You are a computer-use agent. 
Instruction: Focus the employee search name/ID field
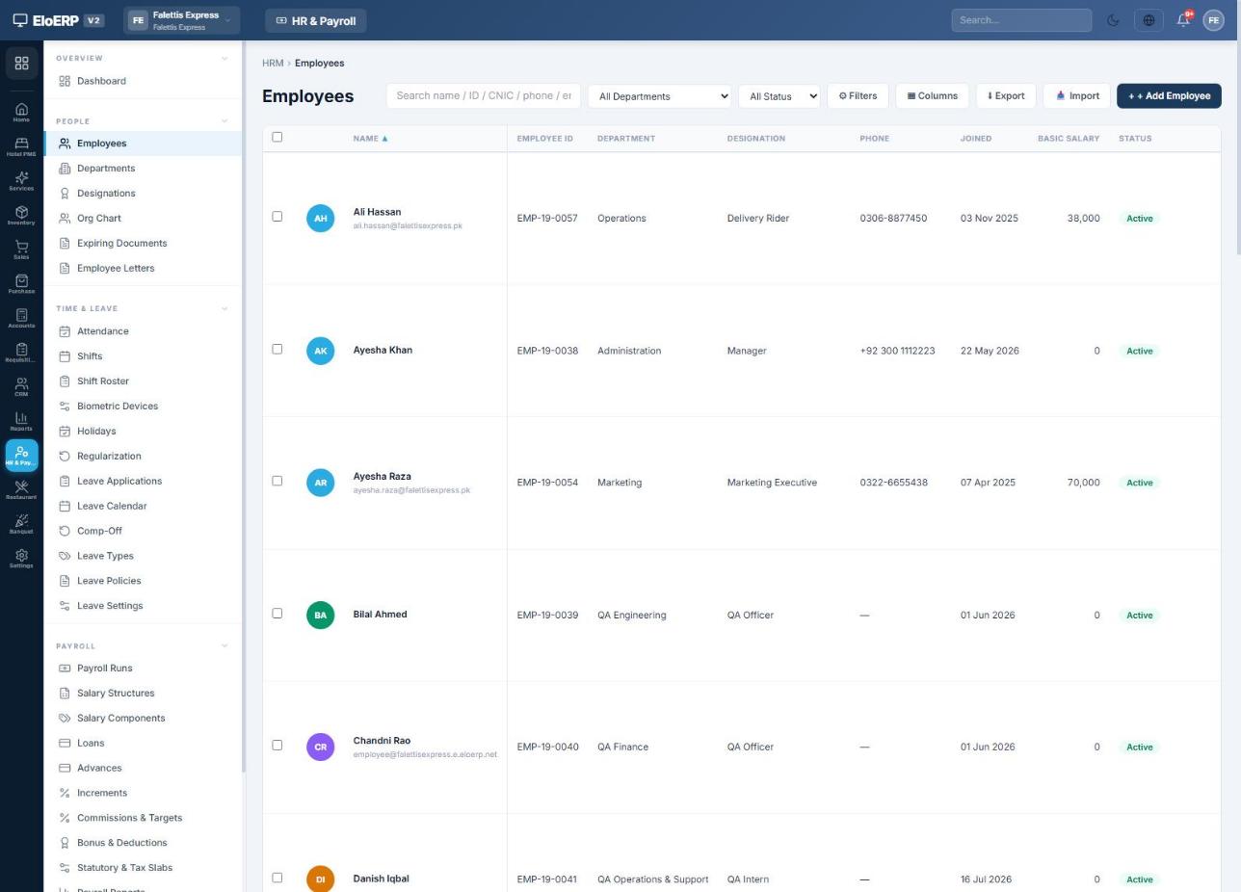[484, 96]
